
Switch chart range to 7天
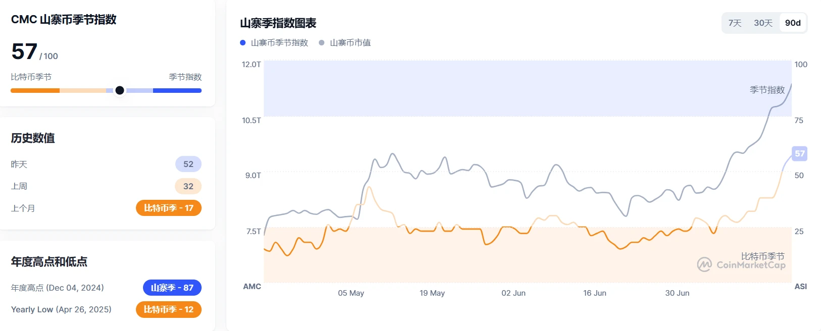(735, 23)
